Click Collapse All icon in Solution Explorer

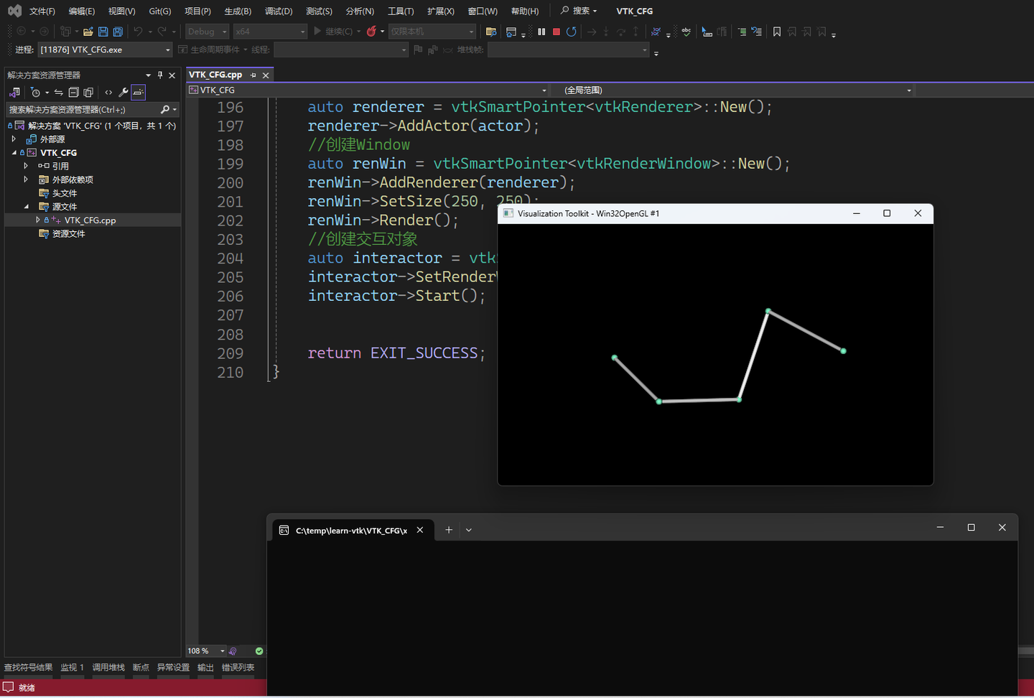[x=73, y=92]
